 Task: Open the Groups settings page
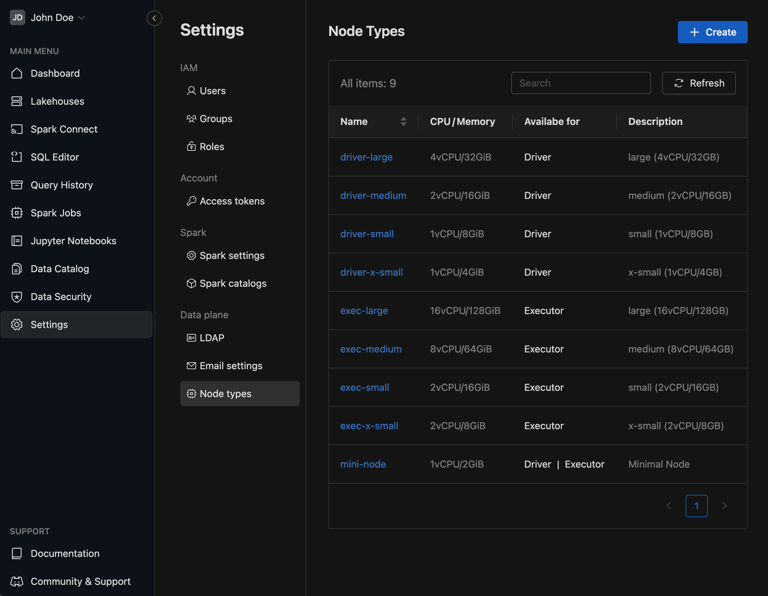coord(240,119)
